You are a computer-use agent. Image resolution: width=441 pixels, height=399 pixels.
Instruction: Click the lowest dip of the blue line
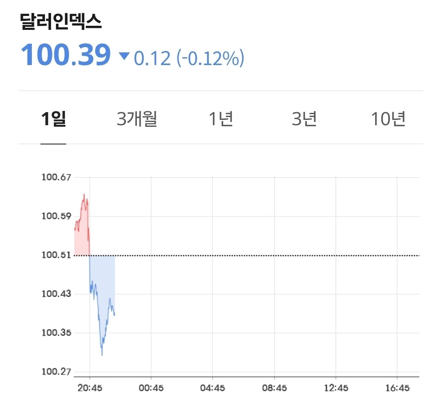(102, 354)
